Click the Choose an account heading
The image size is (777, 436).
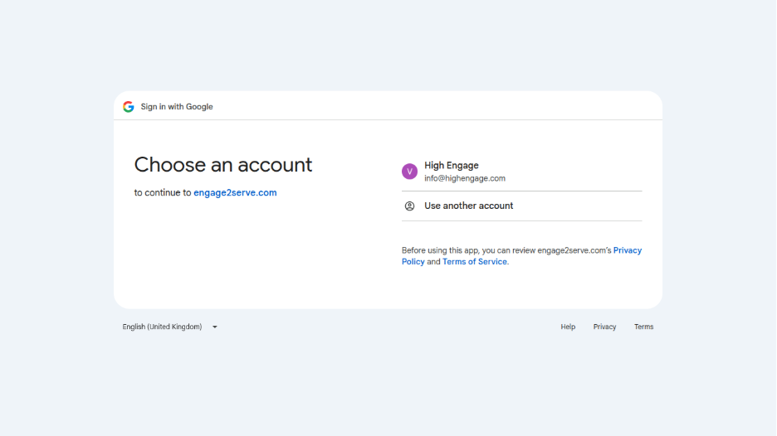[223, 165]
